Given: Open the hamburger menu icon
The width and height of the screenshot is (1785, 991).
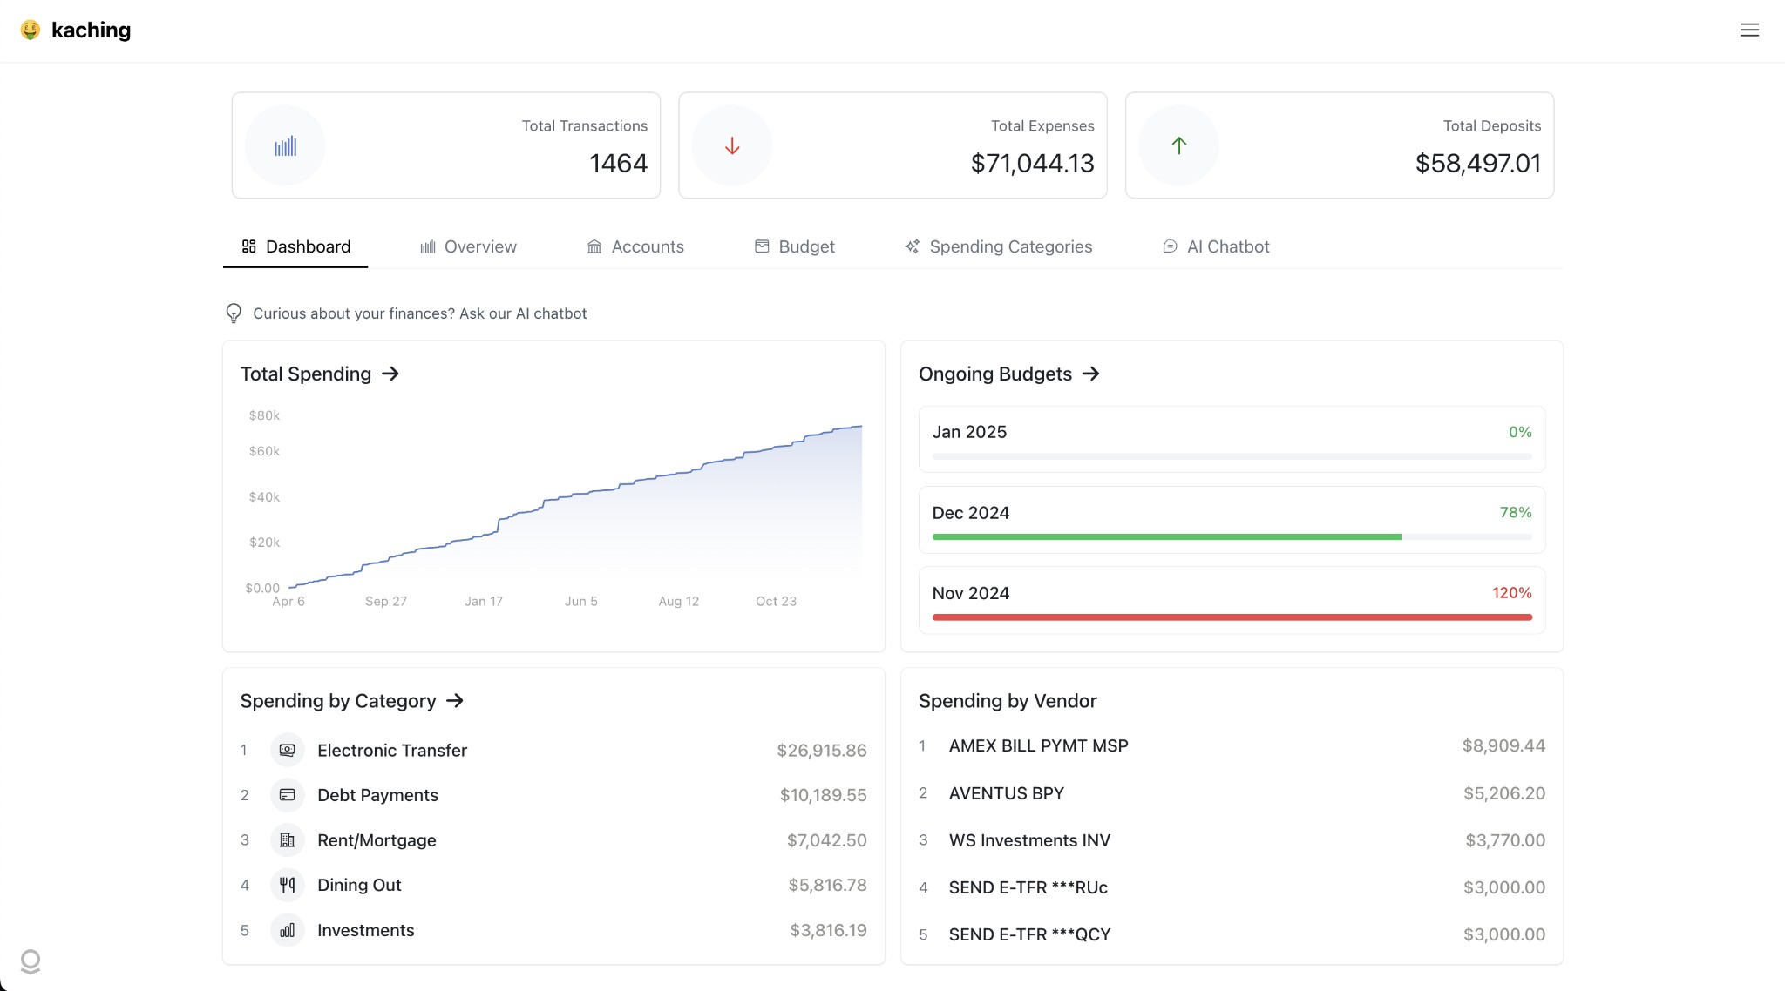Looking at the screenshot, I should point(1748,30).
